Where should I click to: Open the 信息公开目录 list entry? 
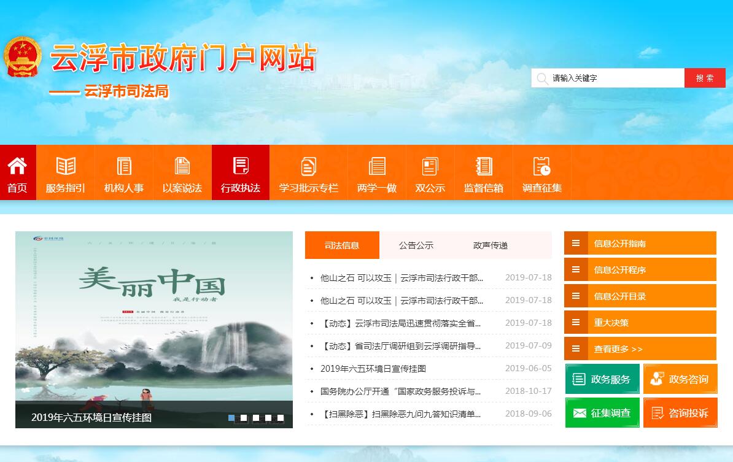pos(640,296)
